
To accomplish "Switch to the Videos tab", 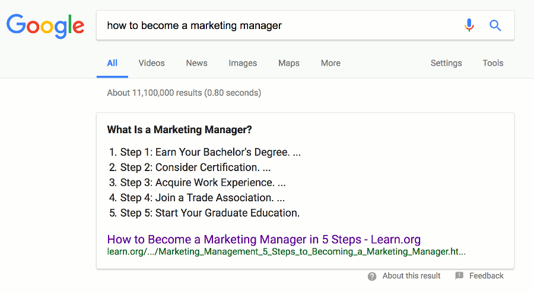I will pyautogui.click(x=151, y=63).
